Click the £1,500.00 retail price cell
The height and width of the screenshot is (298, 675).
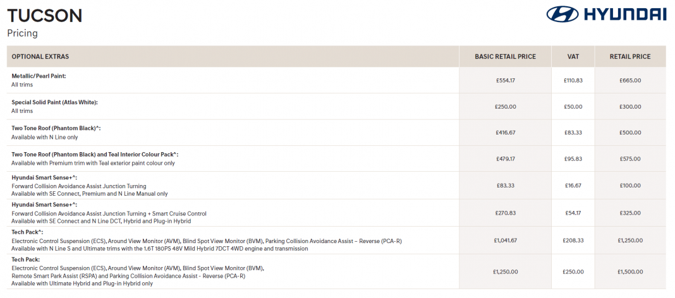[629, 271]
